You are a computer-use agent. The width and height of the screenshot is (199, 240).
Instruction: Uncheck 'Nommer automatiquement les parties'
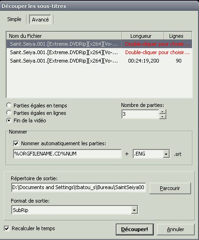click(16, 143)
